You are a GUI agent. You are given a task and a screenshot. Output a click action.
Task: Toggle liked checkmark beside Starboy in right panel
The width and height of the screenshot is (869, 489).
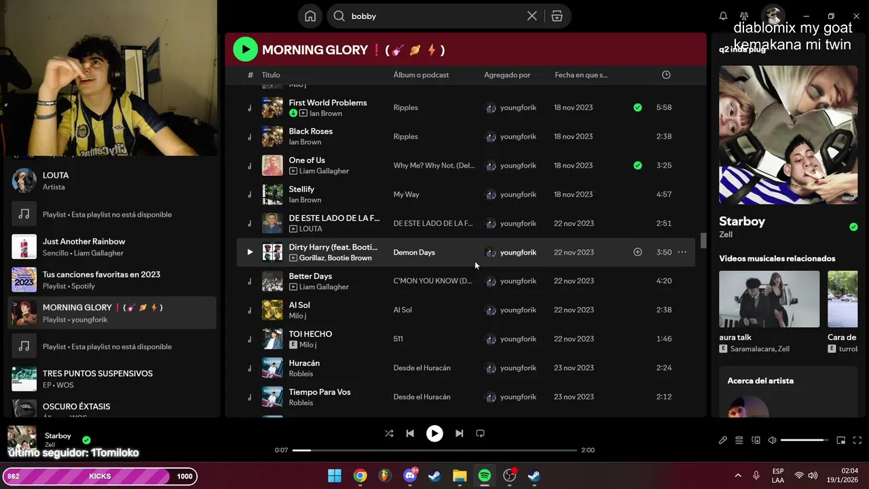[853, 227]
